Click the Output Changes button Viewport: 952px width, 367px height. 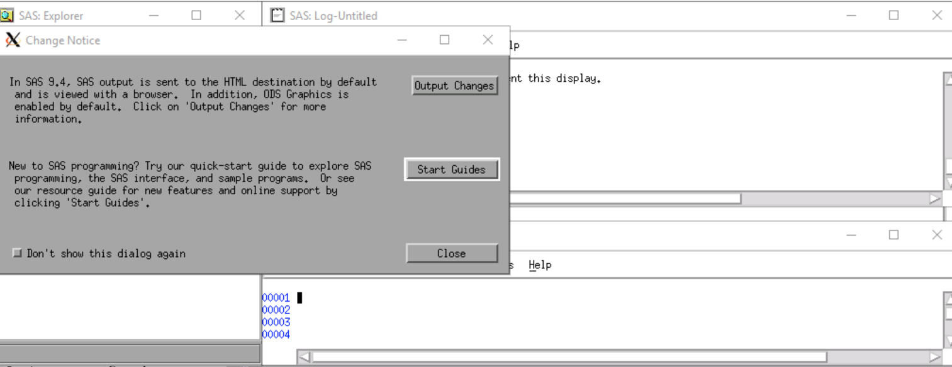click(454, 85)
